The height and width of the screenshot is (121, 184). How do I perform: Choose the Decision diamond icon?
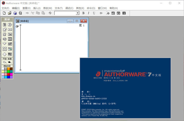pos(5,54)
